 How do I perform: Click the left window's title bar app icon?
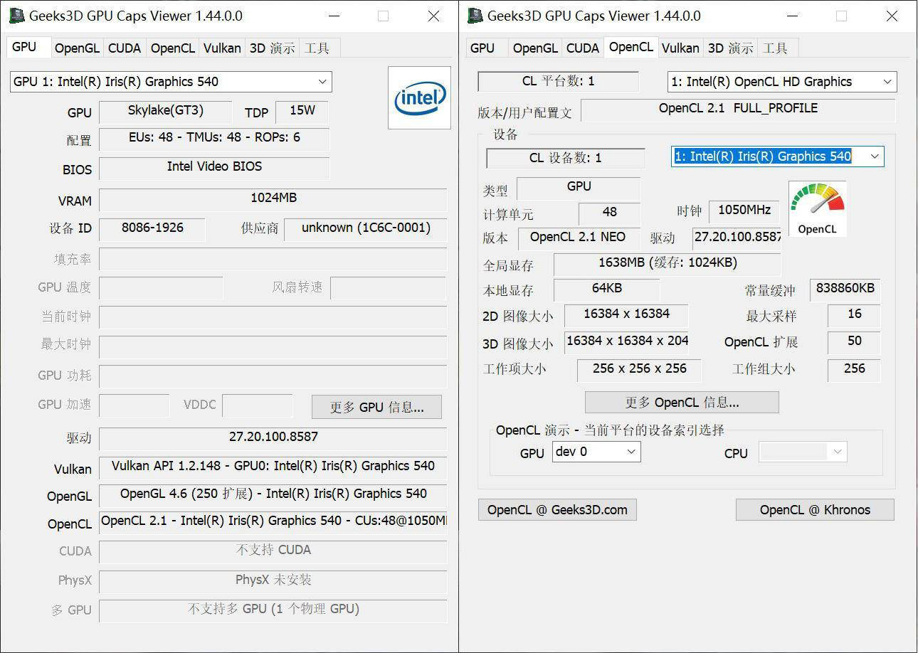(16, 16)
